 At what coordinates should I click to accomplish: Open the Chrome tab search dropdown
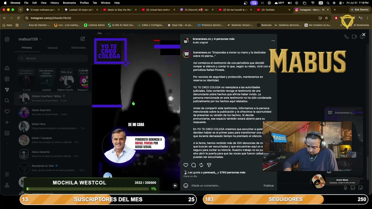(x=20, y=10)
